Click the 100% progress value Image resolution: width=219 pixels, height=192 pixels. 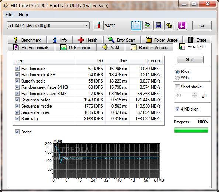pyautogui.click(x=202, y=122)
